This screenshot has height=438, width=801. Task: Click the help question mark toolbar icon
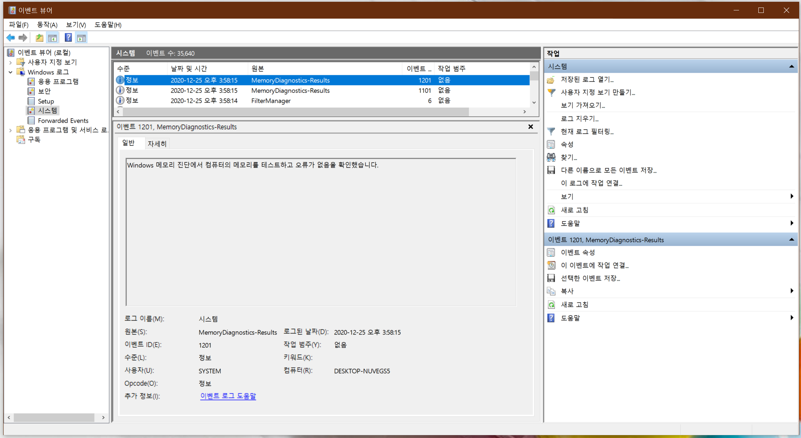pyautogui.click(x=68, y=38)
